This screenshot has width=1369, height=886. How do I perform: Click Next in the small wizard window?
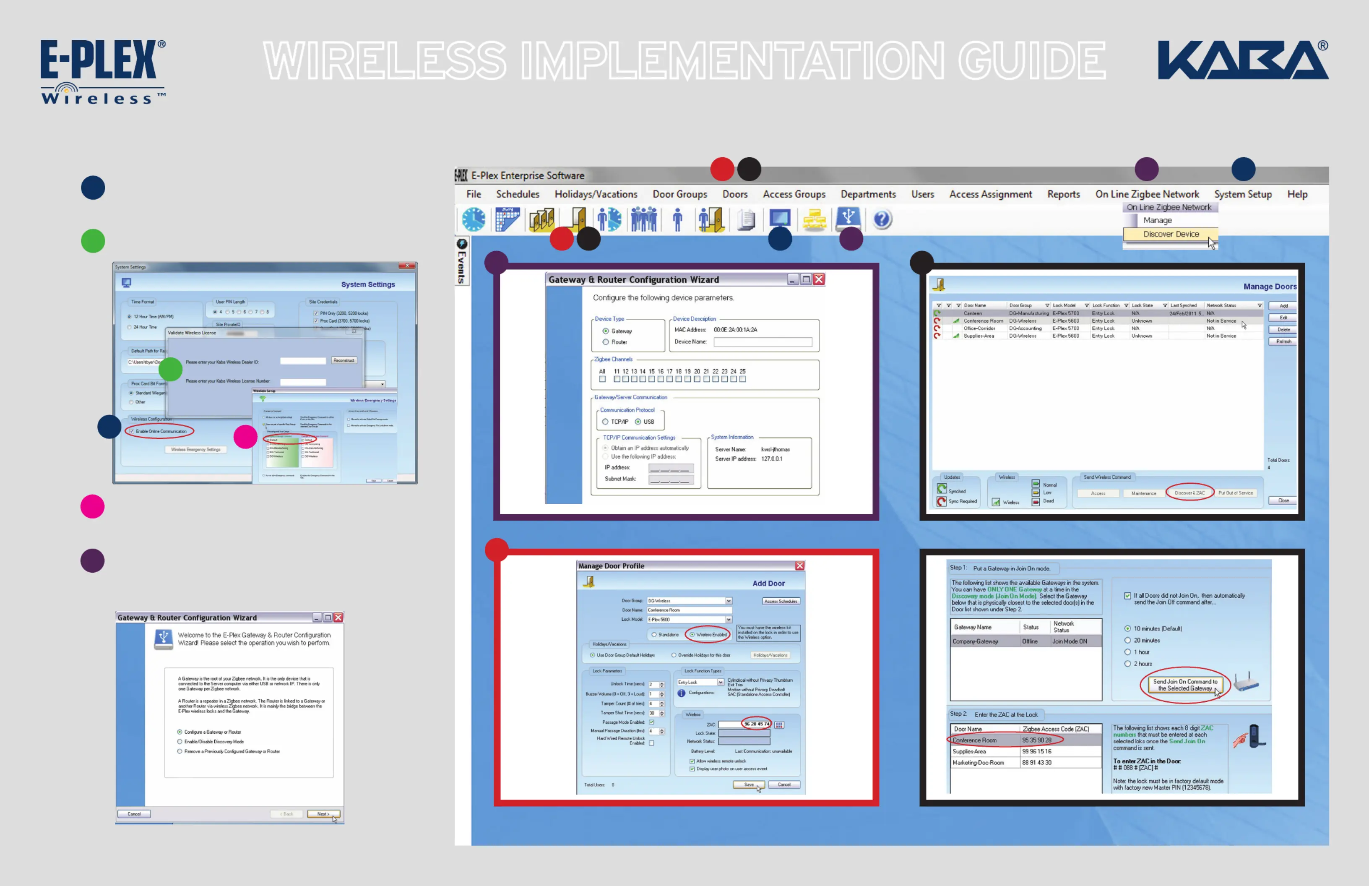pos(323,813)
